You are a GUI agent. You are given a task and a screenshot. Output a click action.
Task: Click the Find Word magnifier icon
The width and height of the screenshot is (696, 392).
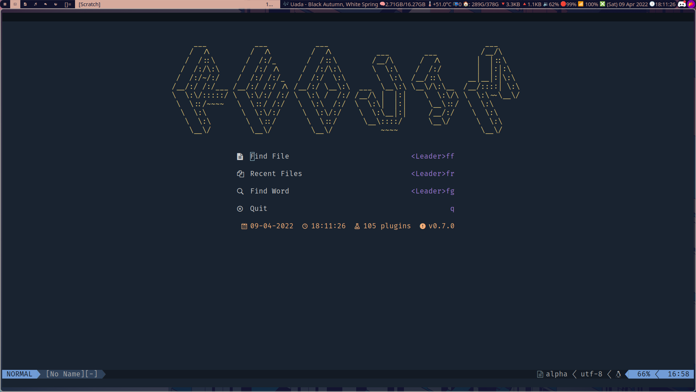(240, 191)
